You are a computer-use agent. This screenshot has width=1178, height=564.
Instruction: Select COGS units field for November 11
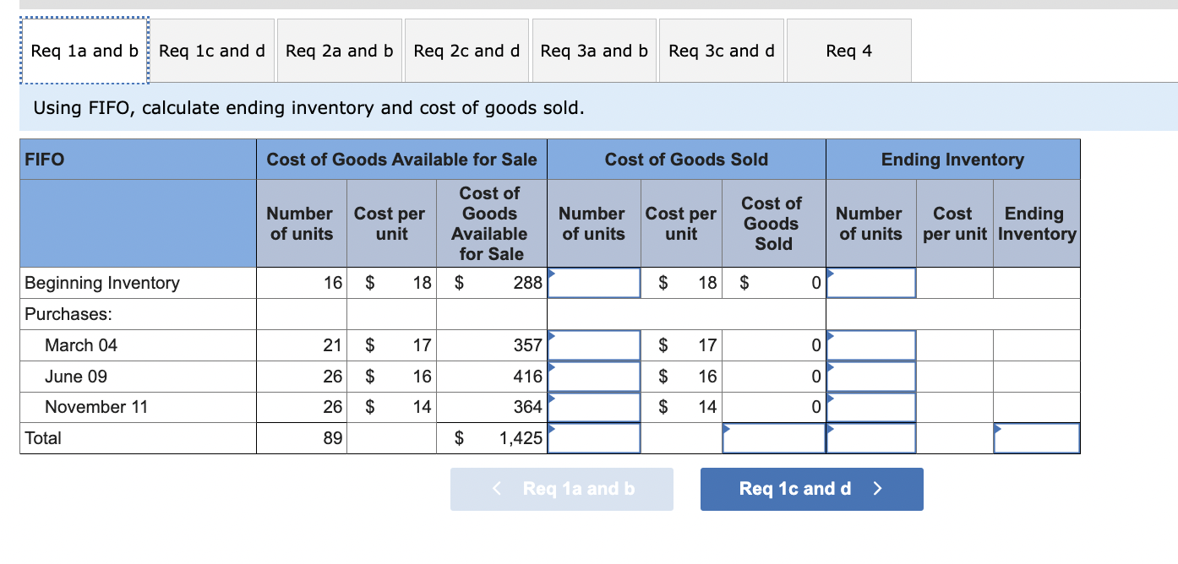pyautogui.click(x=594, y=407)
